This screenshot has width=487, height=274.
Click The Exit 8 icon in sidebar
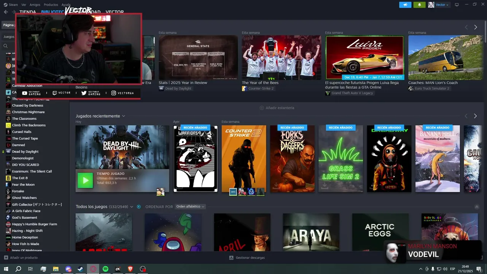pos(8,178)
